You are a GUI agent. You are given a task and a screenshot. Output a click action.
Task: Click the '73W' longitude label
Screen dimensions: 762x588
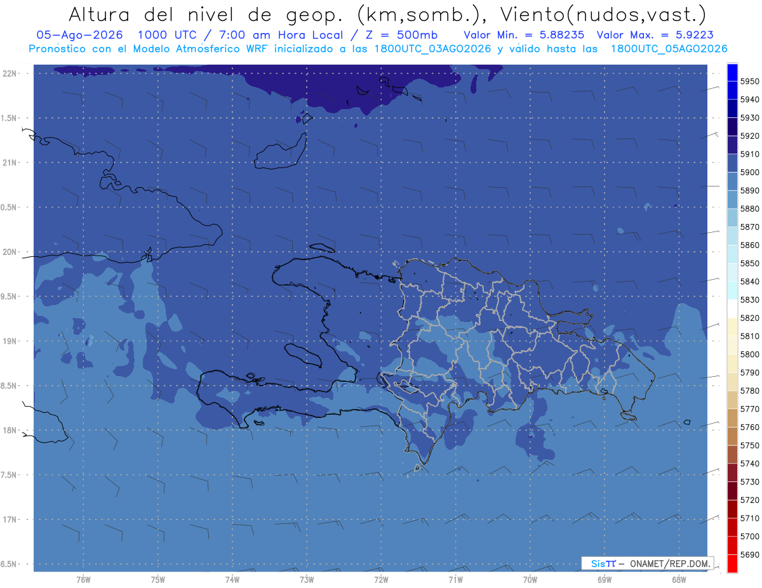point(307,580)
